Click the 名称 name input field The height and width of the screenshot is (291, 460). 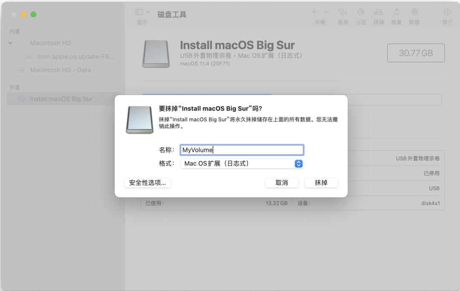[241, 150]
